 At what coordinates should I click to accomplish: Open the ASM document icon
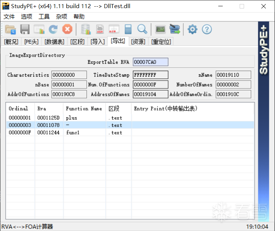[100, 29]
